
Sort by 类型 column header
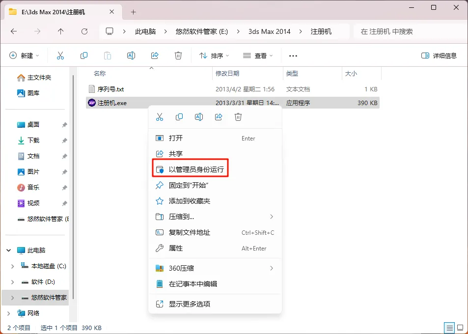click(x=292, y=73)
